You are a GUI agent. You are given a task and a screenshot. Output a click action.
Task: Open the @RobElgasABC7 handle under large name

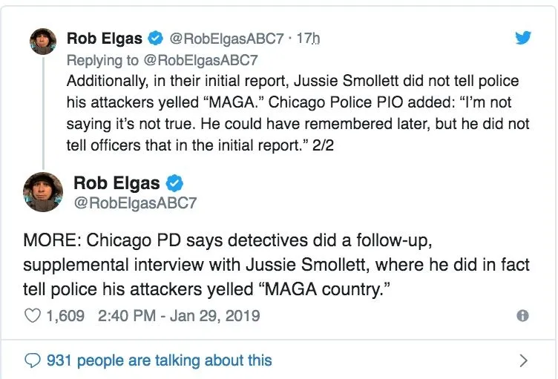134,202
